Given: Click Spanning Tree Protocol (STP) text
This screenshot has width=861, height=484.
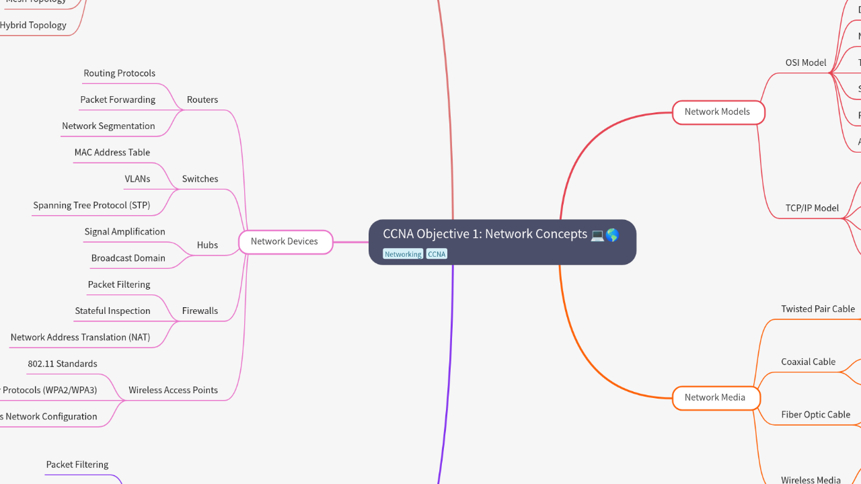Looking at the screenshot, I should (x=91, y=205).
